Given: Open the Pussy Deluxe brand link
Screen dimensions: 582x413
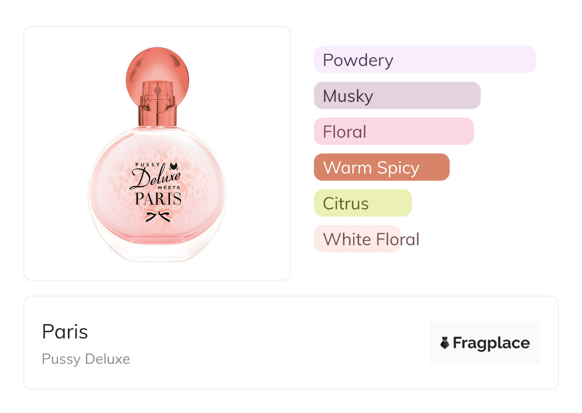Looking at the screenshot, I should 86,359.
